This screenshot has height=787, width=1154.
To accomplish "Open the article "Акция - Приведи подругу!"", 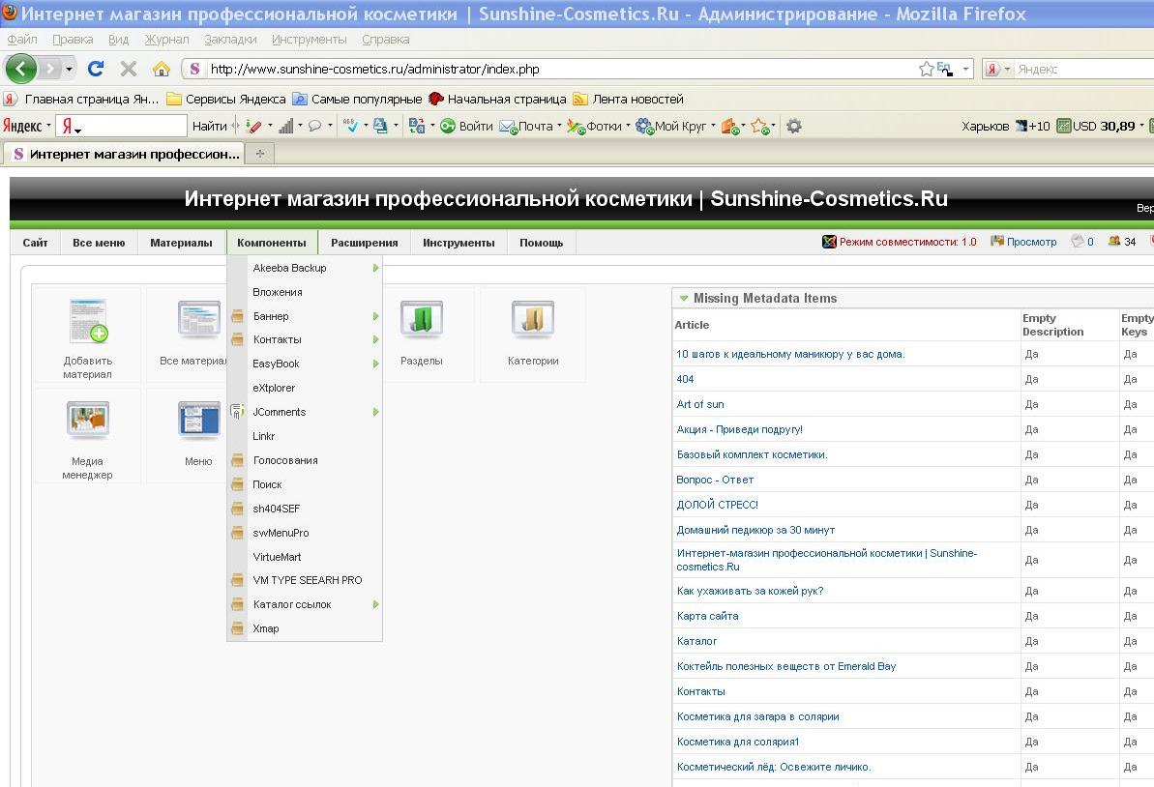I will [740, 429].
